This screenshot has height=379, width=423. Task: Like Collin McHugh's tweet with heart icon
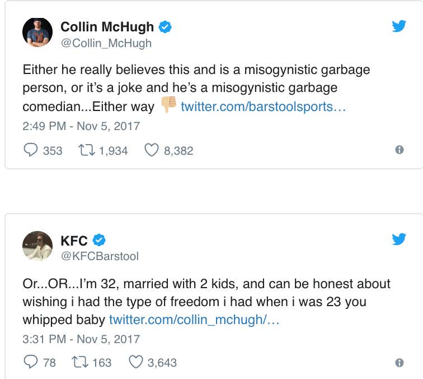tap(151, 150)
